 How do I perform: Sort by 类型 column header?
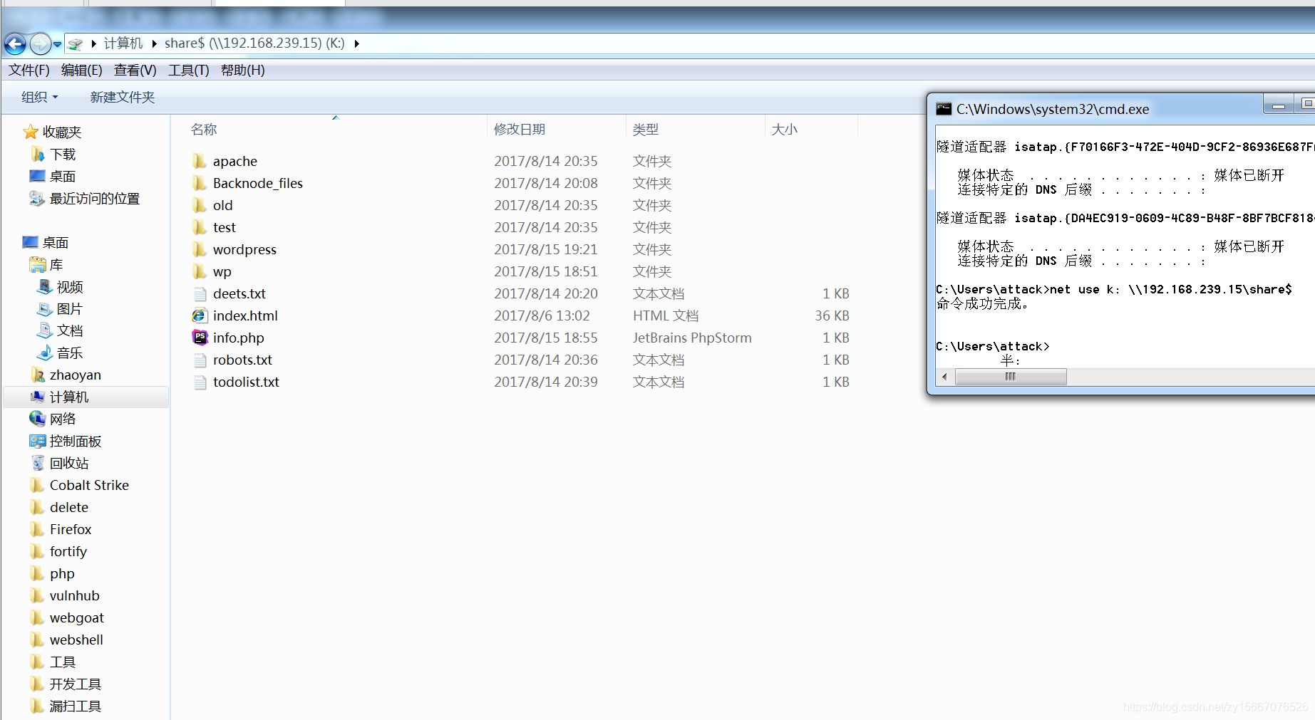pos(646,129)
